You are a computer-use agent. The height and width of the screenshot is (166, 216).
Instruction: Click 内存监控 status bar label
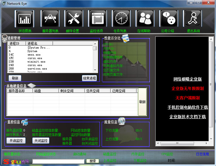(x=138, y=154)
